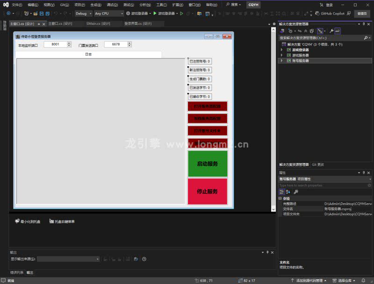
Task: Select the 生成门票数: 0 label
Action: point(200,79)
